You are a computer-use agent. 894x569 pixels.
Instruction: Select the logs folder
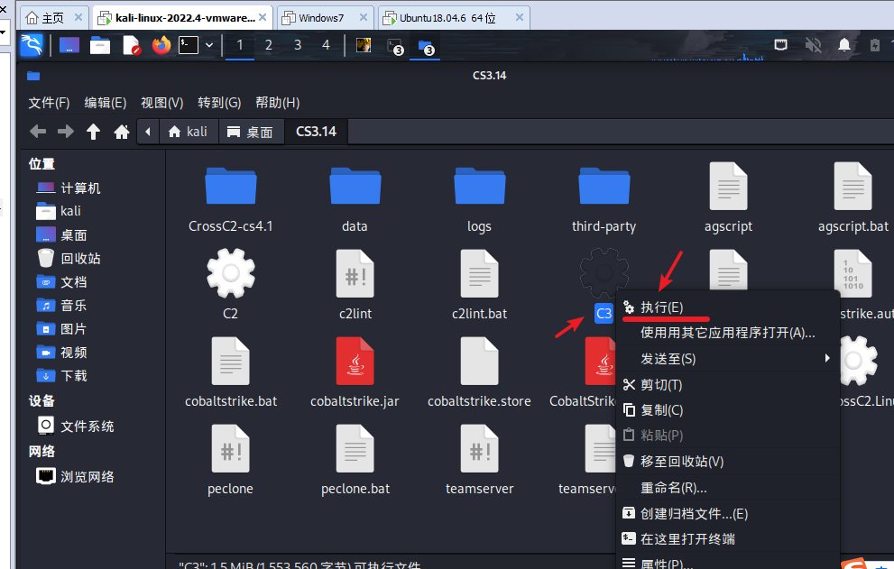(x=479, y=199)
